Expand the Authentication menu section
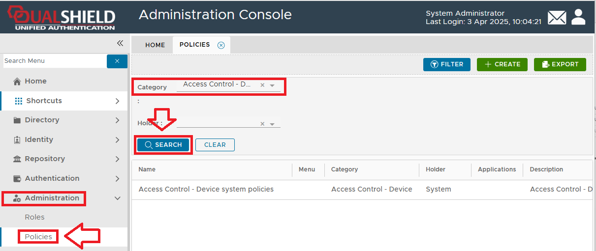Image resolution: width=596 pixels, height=251 pixels. click(117, 179)
